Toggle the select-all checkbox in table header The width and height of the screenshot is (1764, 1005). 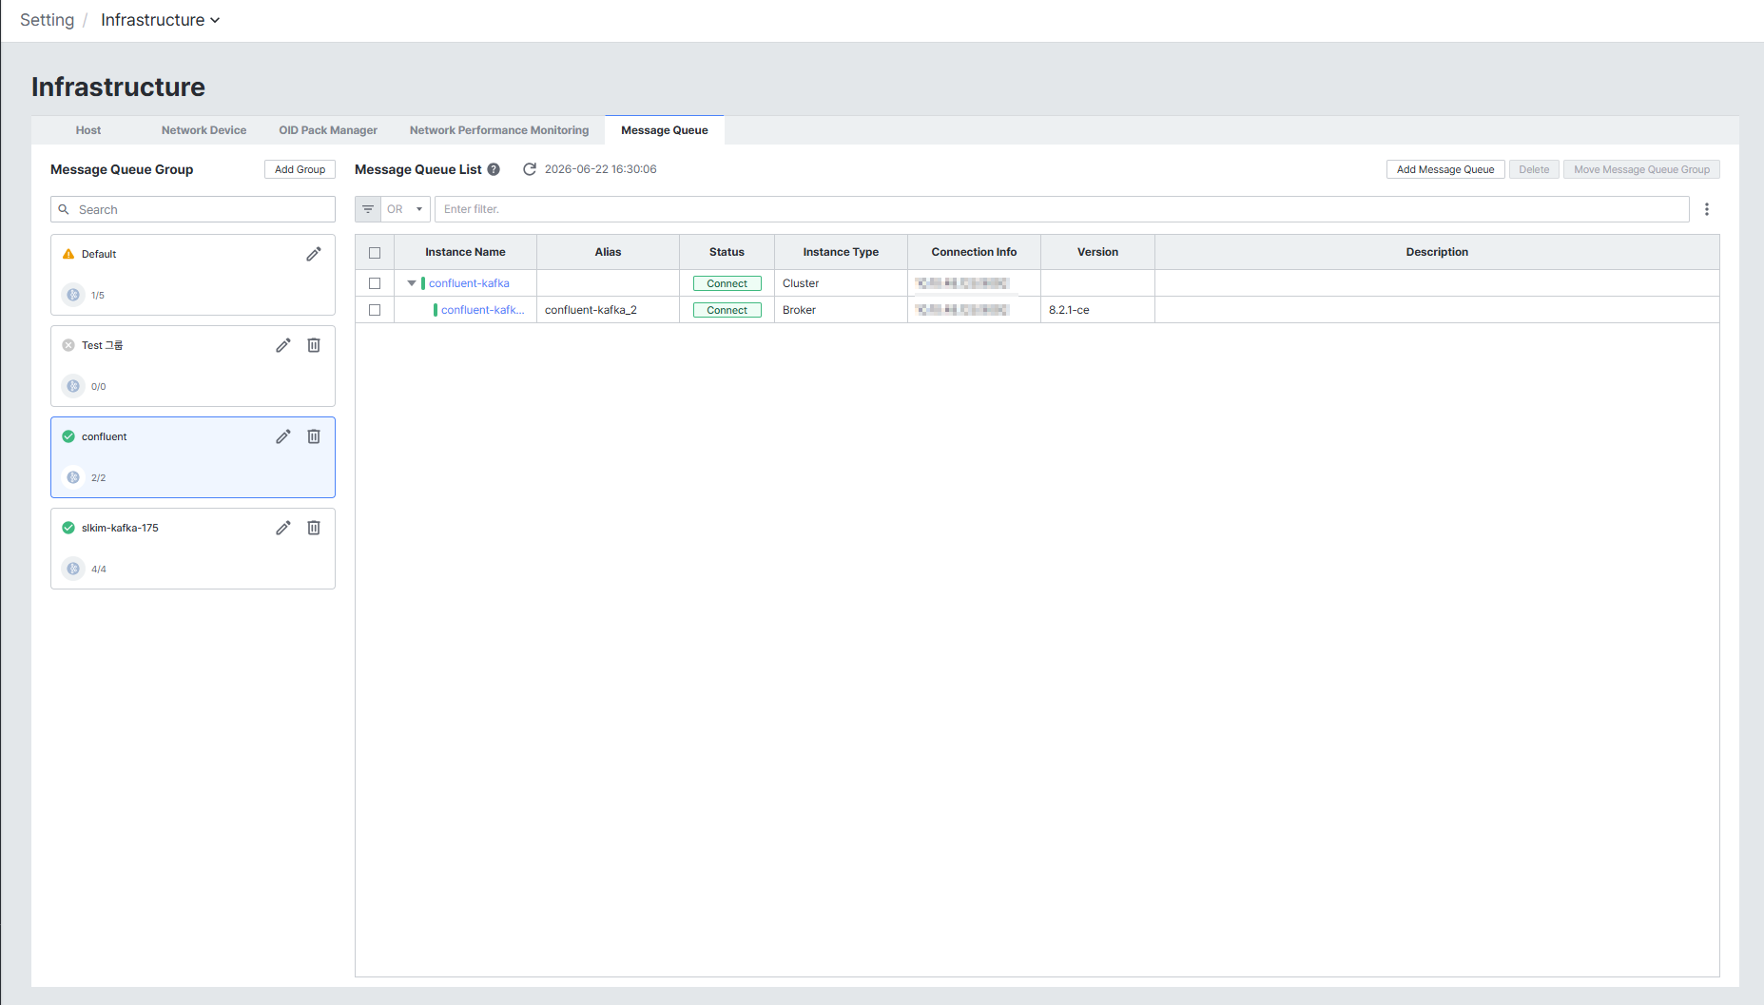point(375,253)
